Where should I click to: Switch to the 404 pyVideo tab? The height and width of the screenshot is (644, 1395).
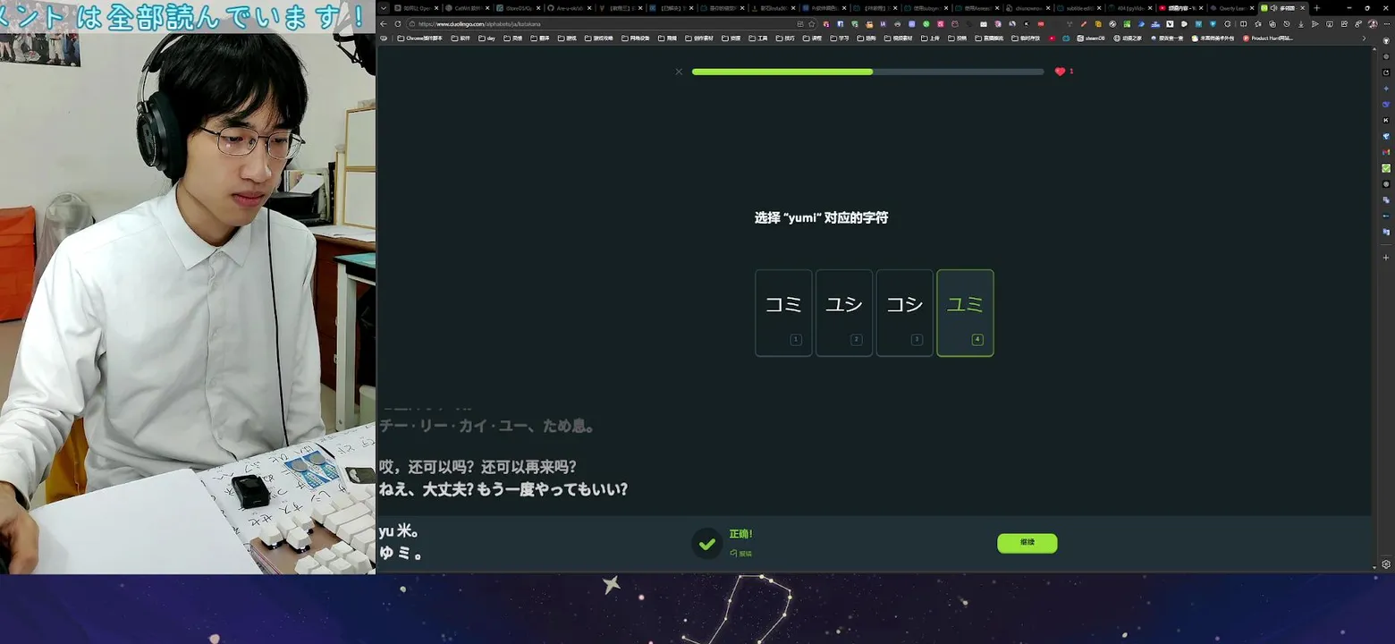point(1130,8)
